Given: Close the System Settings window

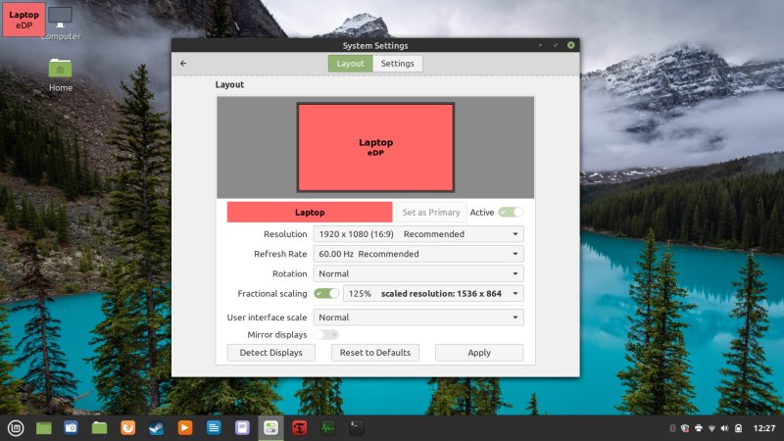Looking at the screenshot, I should 570,45.
